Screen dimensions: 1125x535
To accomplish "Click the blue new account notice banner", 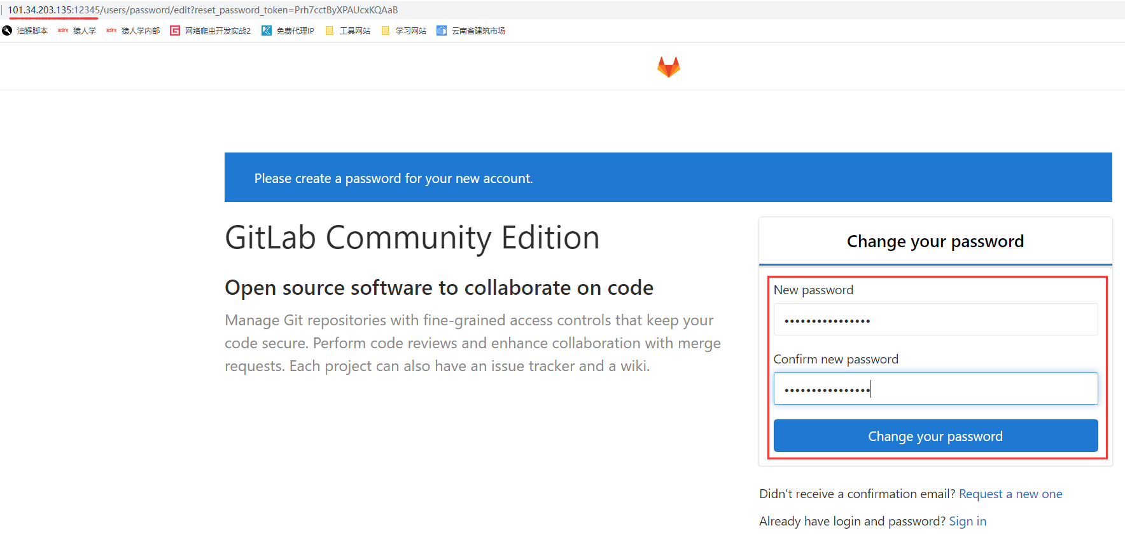I will point(668,178).
